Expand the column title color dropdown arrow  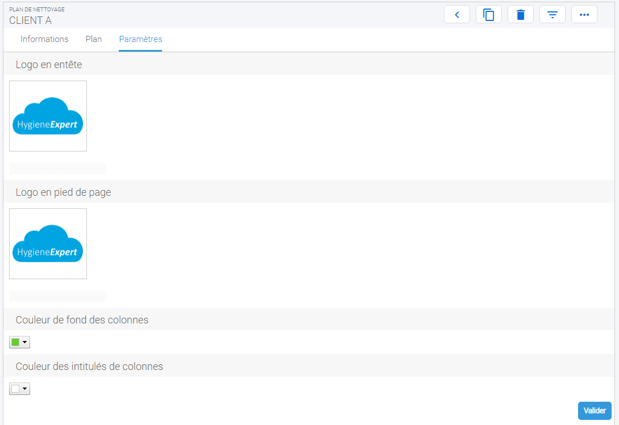25,389
